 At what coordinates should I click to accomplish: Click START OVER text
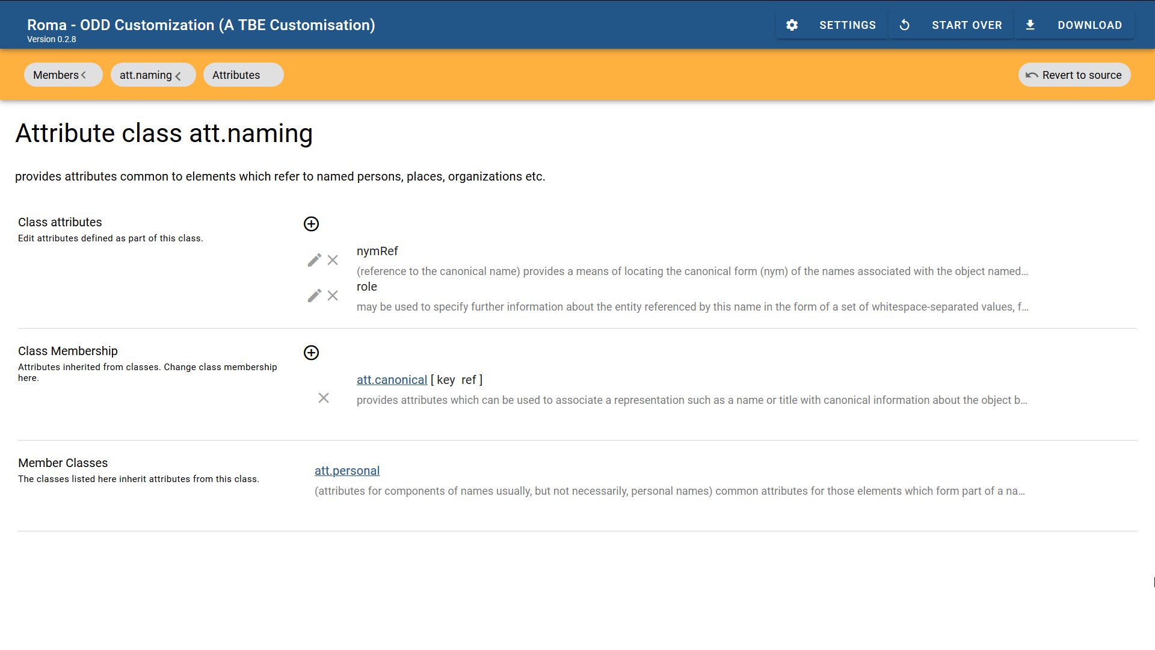[x=967, y=25]
